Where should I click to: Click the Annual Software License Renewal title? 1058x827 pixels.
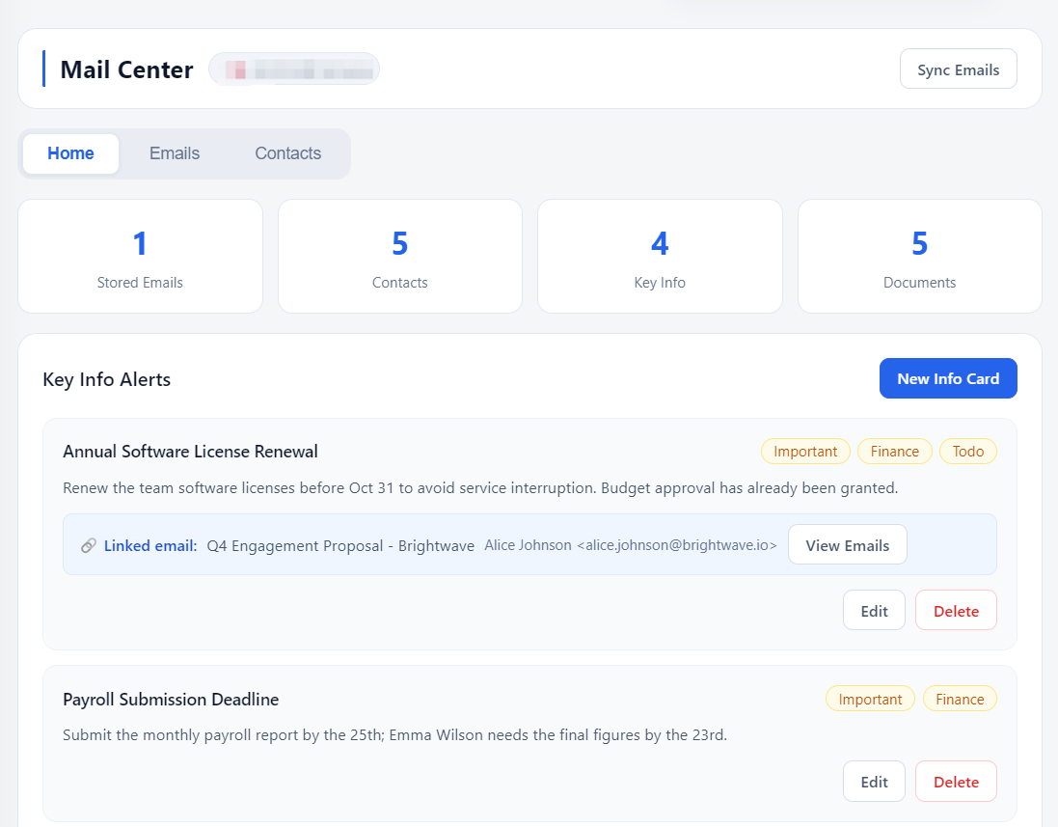[190, 452]
